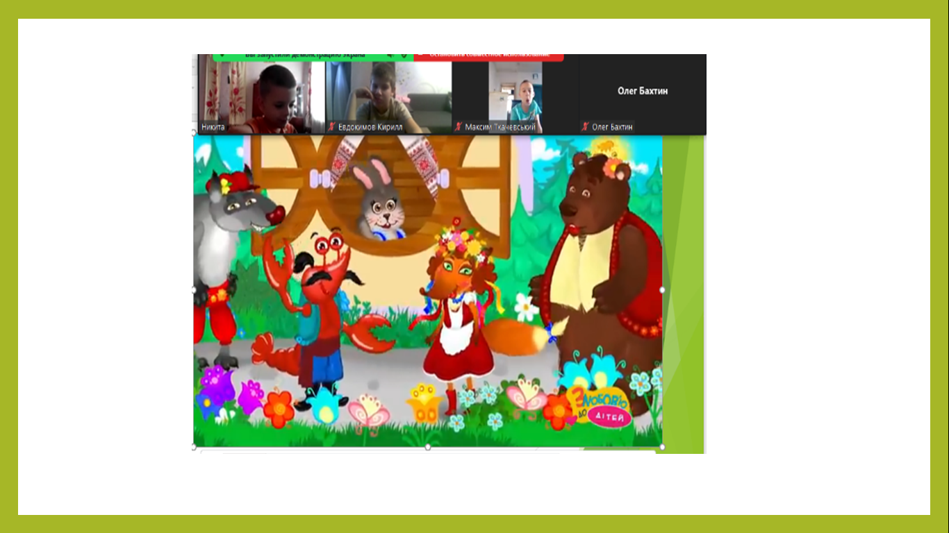This screenshot has height=533, width=949.
Task: Click the rabbit in the house window
Action: point(380,201)
